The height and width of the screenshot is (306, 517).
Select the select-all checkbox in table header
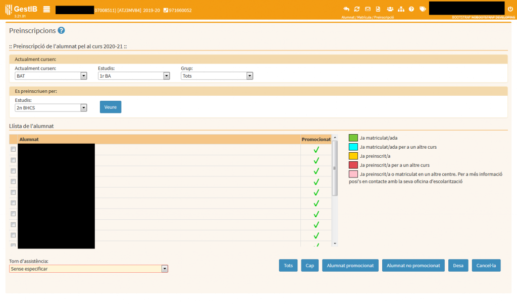click(13, 139)
